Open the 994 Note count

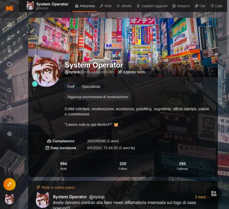63,166
